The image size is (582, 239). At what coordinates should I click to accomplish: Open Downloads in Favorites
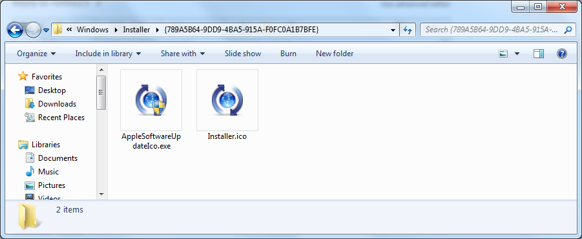57,104
